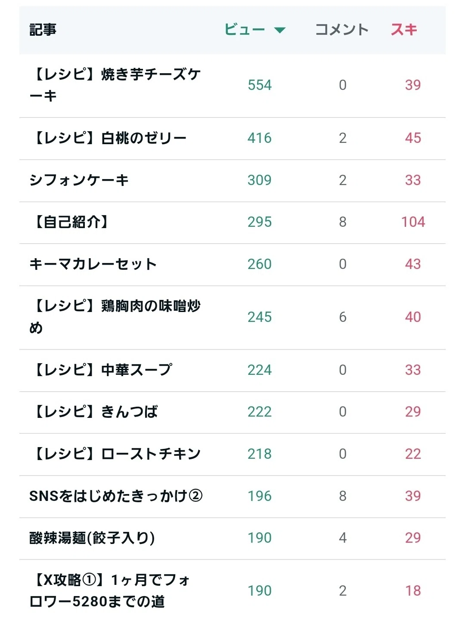Open the キーマカレーセット article
Screen dimensions: 465x618
click(93, 264)
